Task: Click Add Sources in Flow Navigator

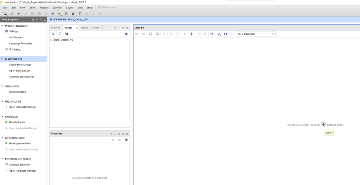Action: pos(16,37)
